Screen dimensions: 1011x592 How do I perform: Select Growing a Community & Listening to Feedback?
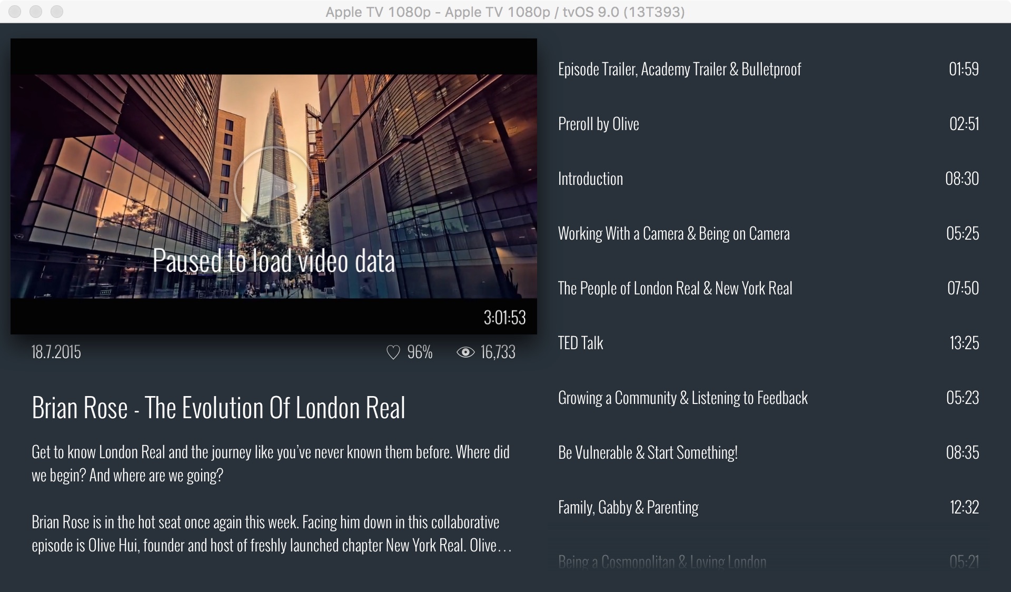pos(768,398)
